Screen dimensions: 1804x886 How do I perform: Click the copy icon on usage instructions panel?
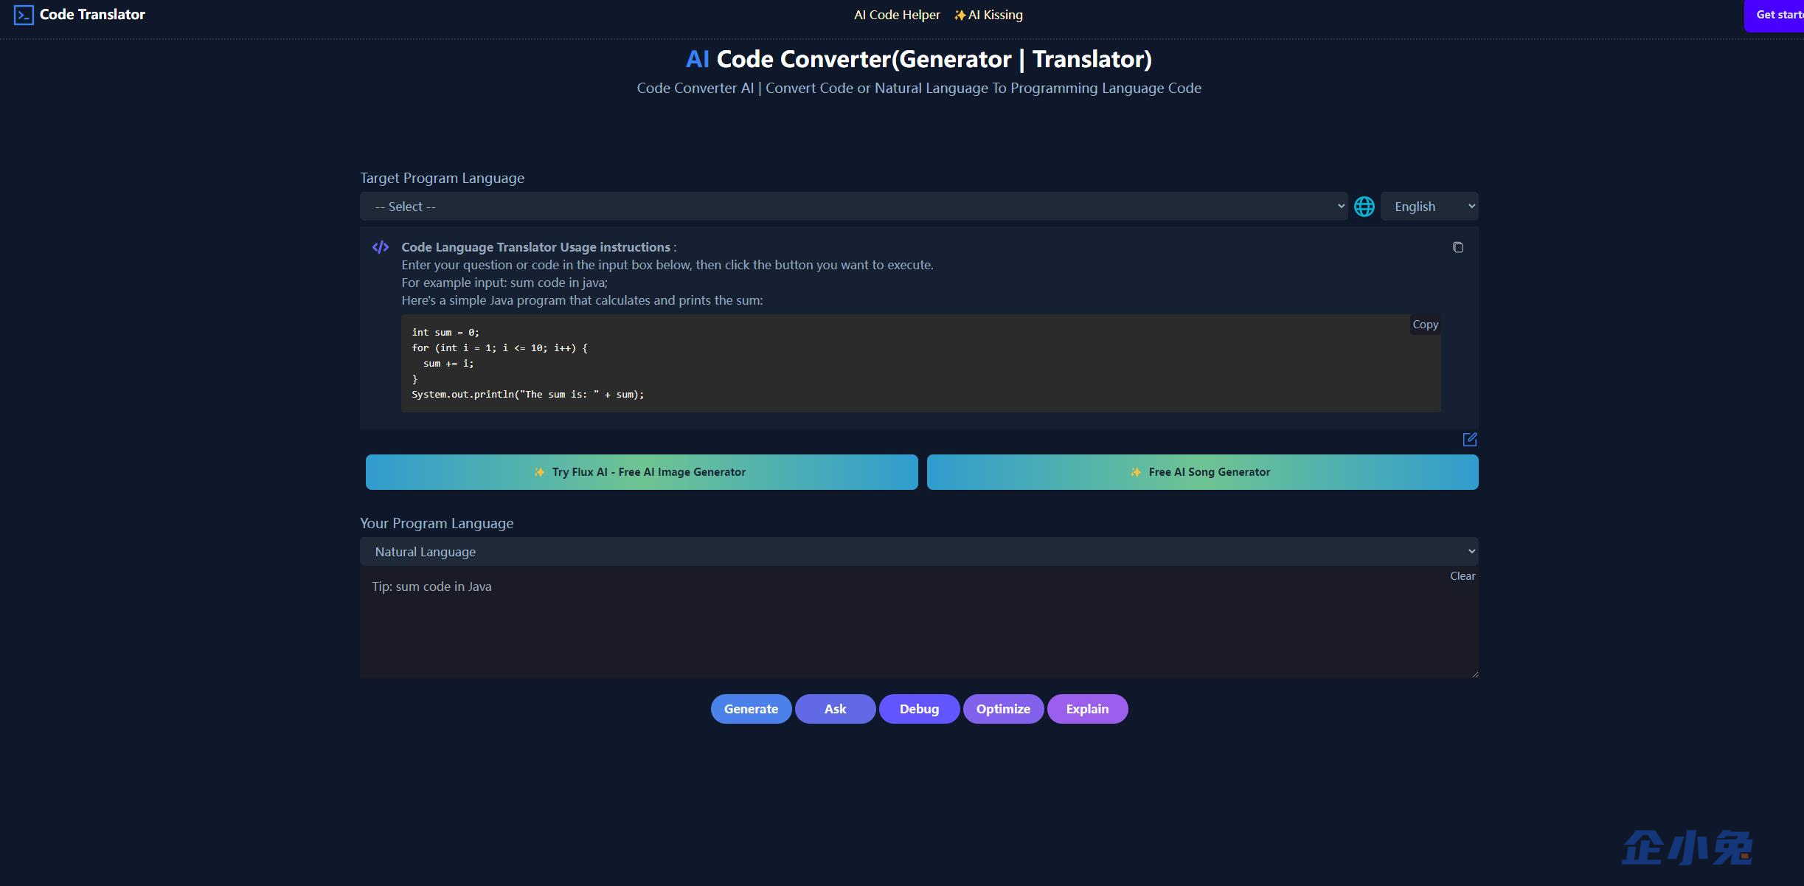(x=1459, y=247)
